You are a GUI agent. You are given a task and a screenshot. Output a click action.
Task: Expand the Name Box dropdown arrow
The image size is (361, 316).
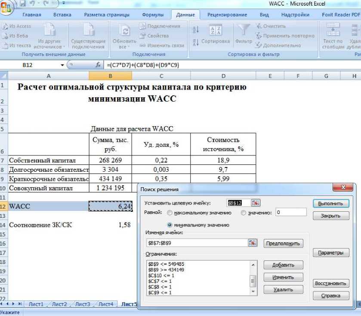(62, 65)
